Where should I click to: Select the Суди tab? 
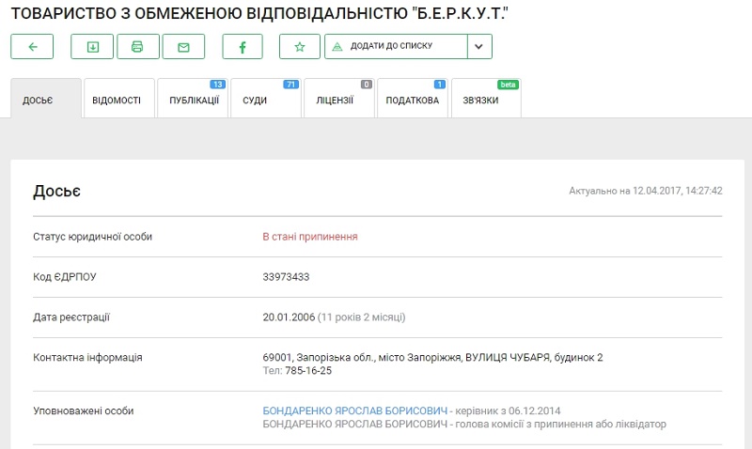[x=264, y=101]
